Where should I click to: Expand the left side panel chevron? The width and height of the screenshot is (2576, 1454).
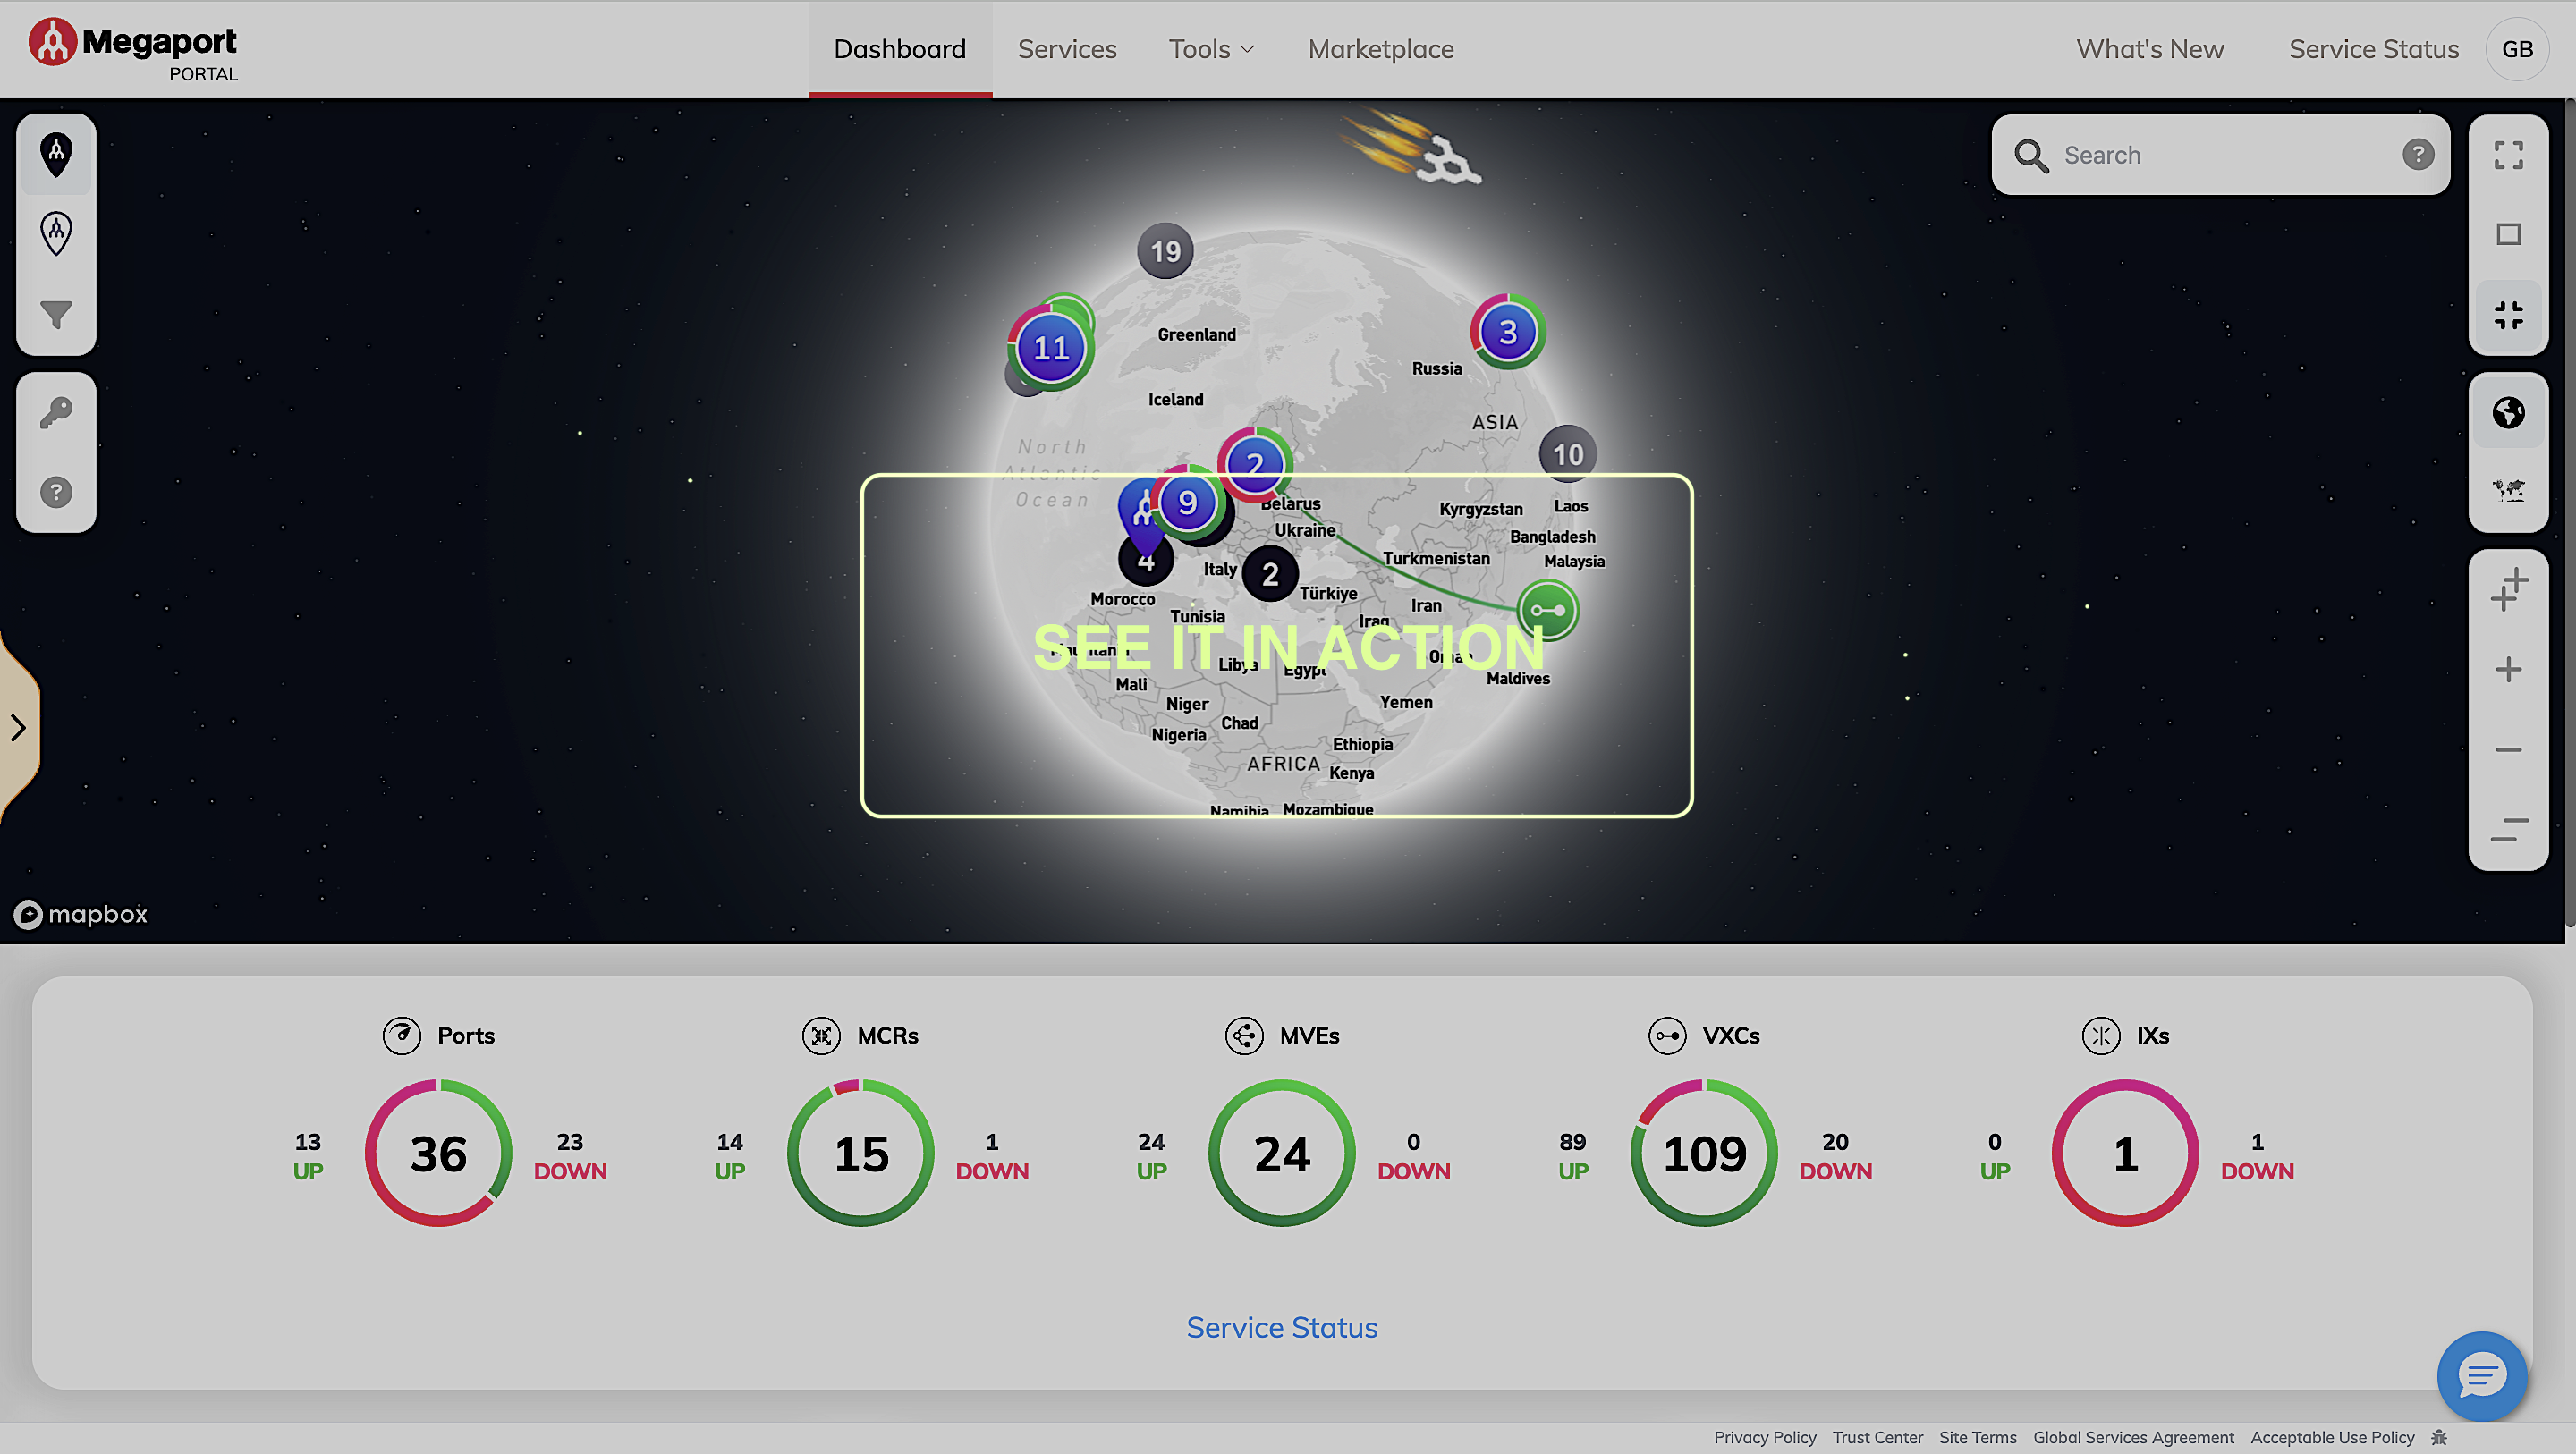(19, 728)
